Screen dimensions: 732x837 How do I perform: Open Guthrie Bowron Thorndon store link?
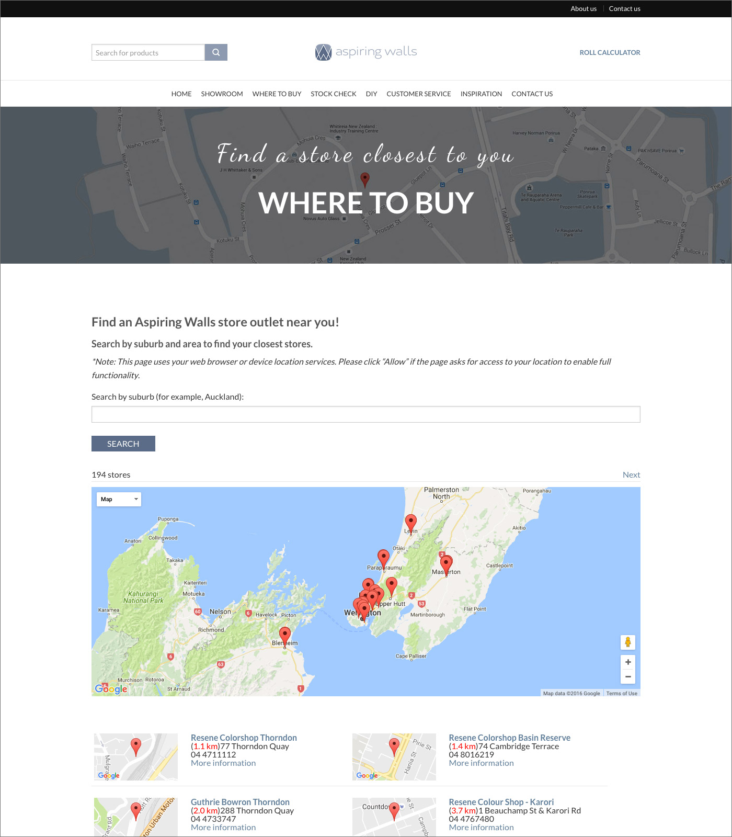240,802
